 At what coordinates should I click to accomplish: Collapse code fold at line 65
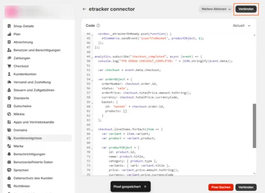tap(92, 130)
